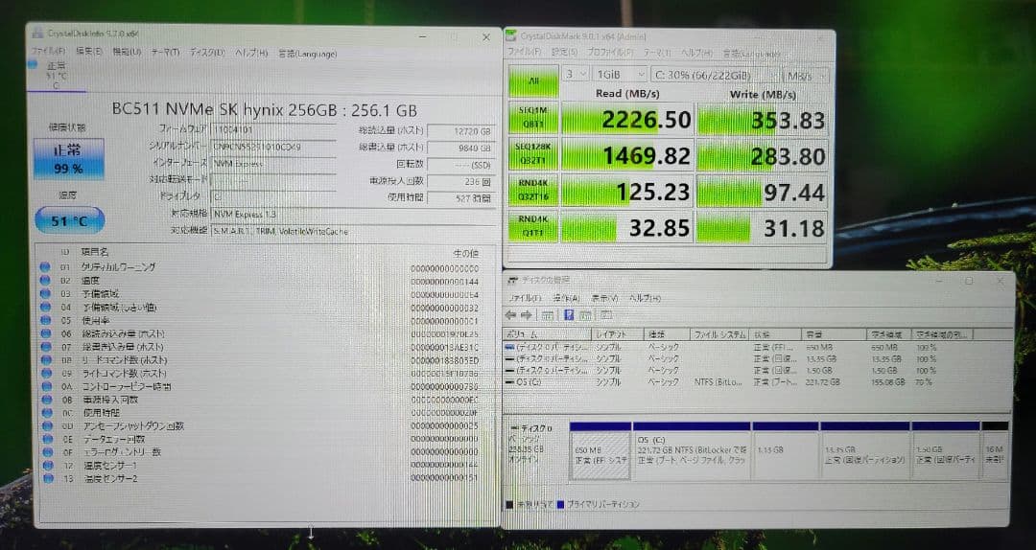Click status icon of 12 温度センサー1 row
This screenshot has width=1036, height=550.
48,466
